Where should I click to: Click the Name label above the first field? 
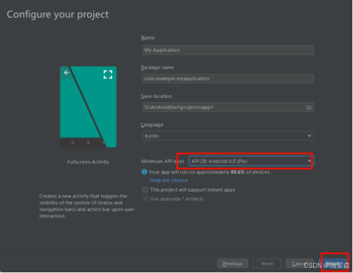pyautogui.click(x=148, y=38)
